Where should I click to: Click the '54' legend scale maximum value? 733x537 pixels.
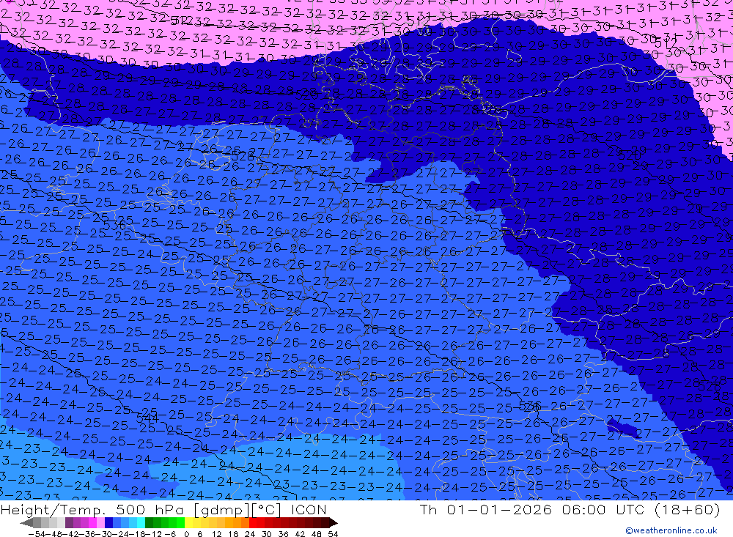tap(333, 534)
